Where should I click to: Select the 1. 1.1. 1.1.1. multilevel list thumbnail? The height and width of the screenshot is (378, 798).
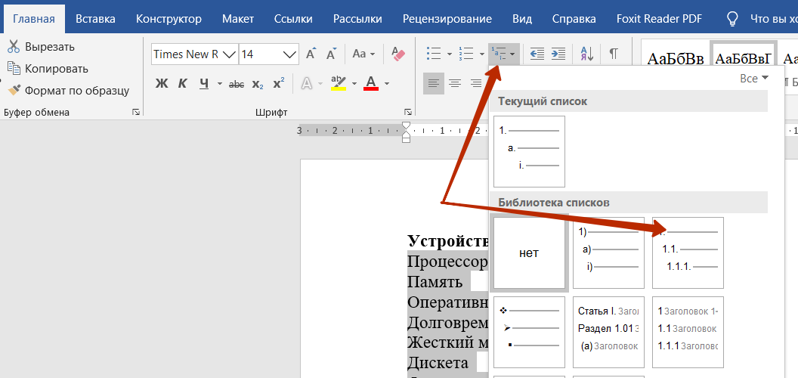click(688, 253)
